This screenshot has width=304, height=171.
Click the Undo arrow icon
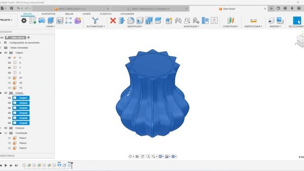[19, 9]
